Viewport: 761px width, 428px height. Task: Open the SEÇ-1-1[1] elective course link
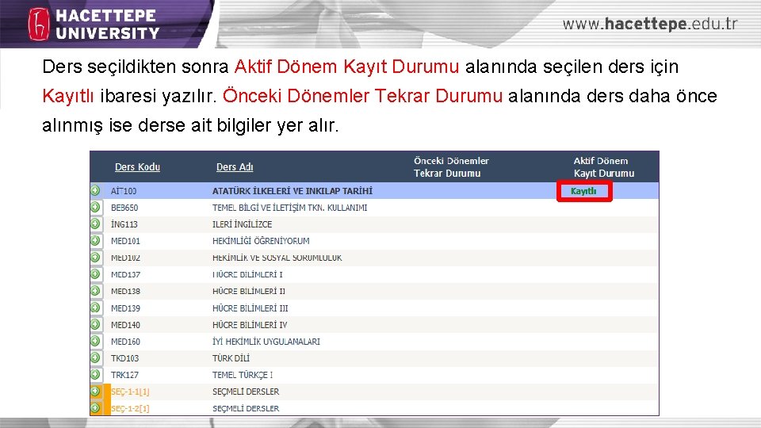click(130, 392)
